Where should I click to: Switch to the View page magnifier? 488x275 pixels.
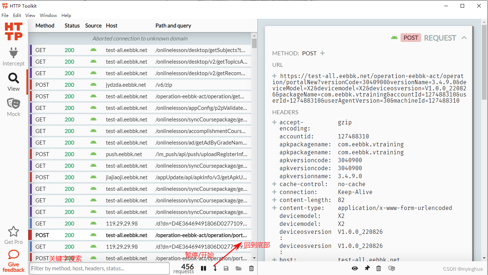(x=14, y=78)
